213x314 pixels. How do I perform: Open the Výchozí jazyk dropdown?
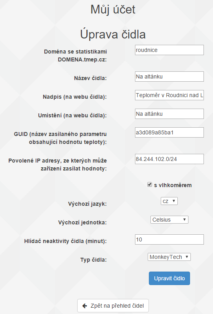(169, 201)
